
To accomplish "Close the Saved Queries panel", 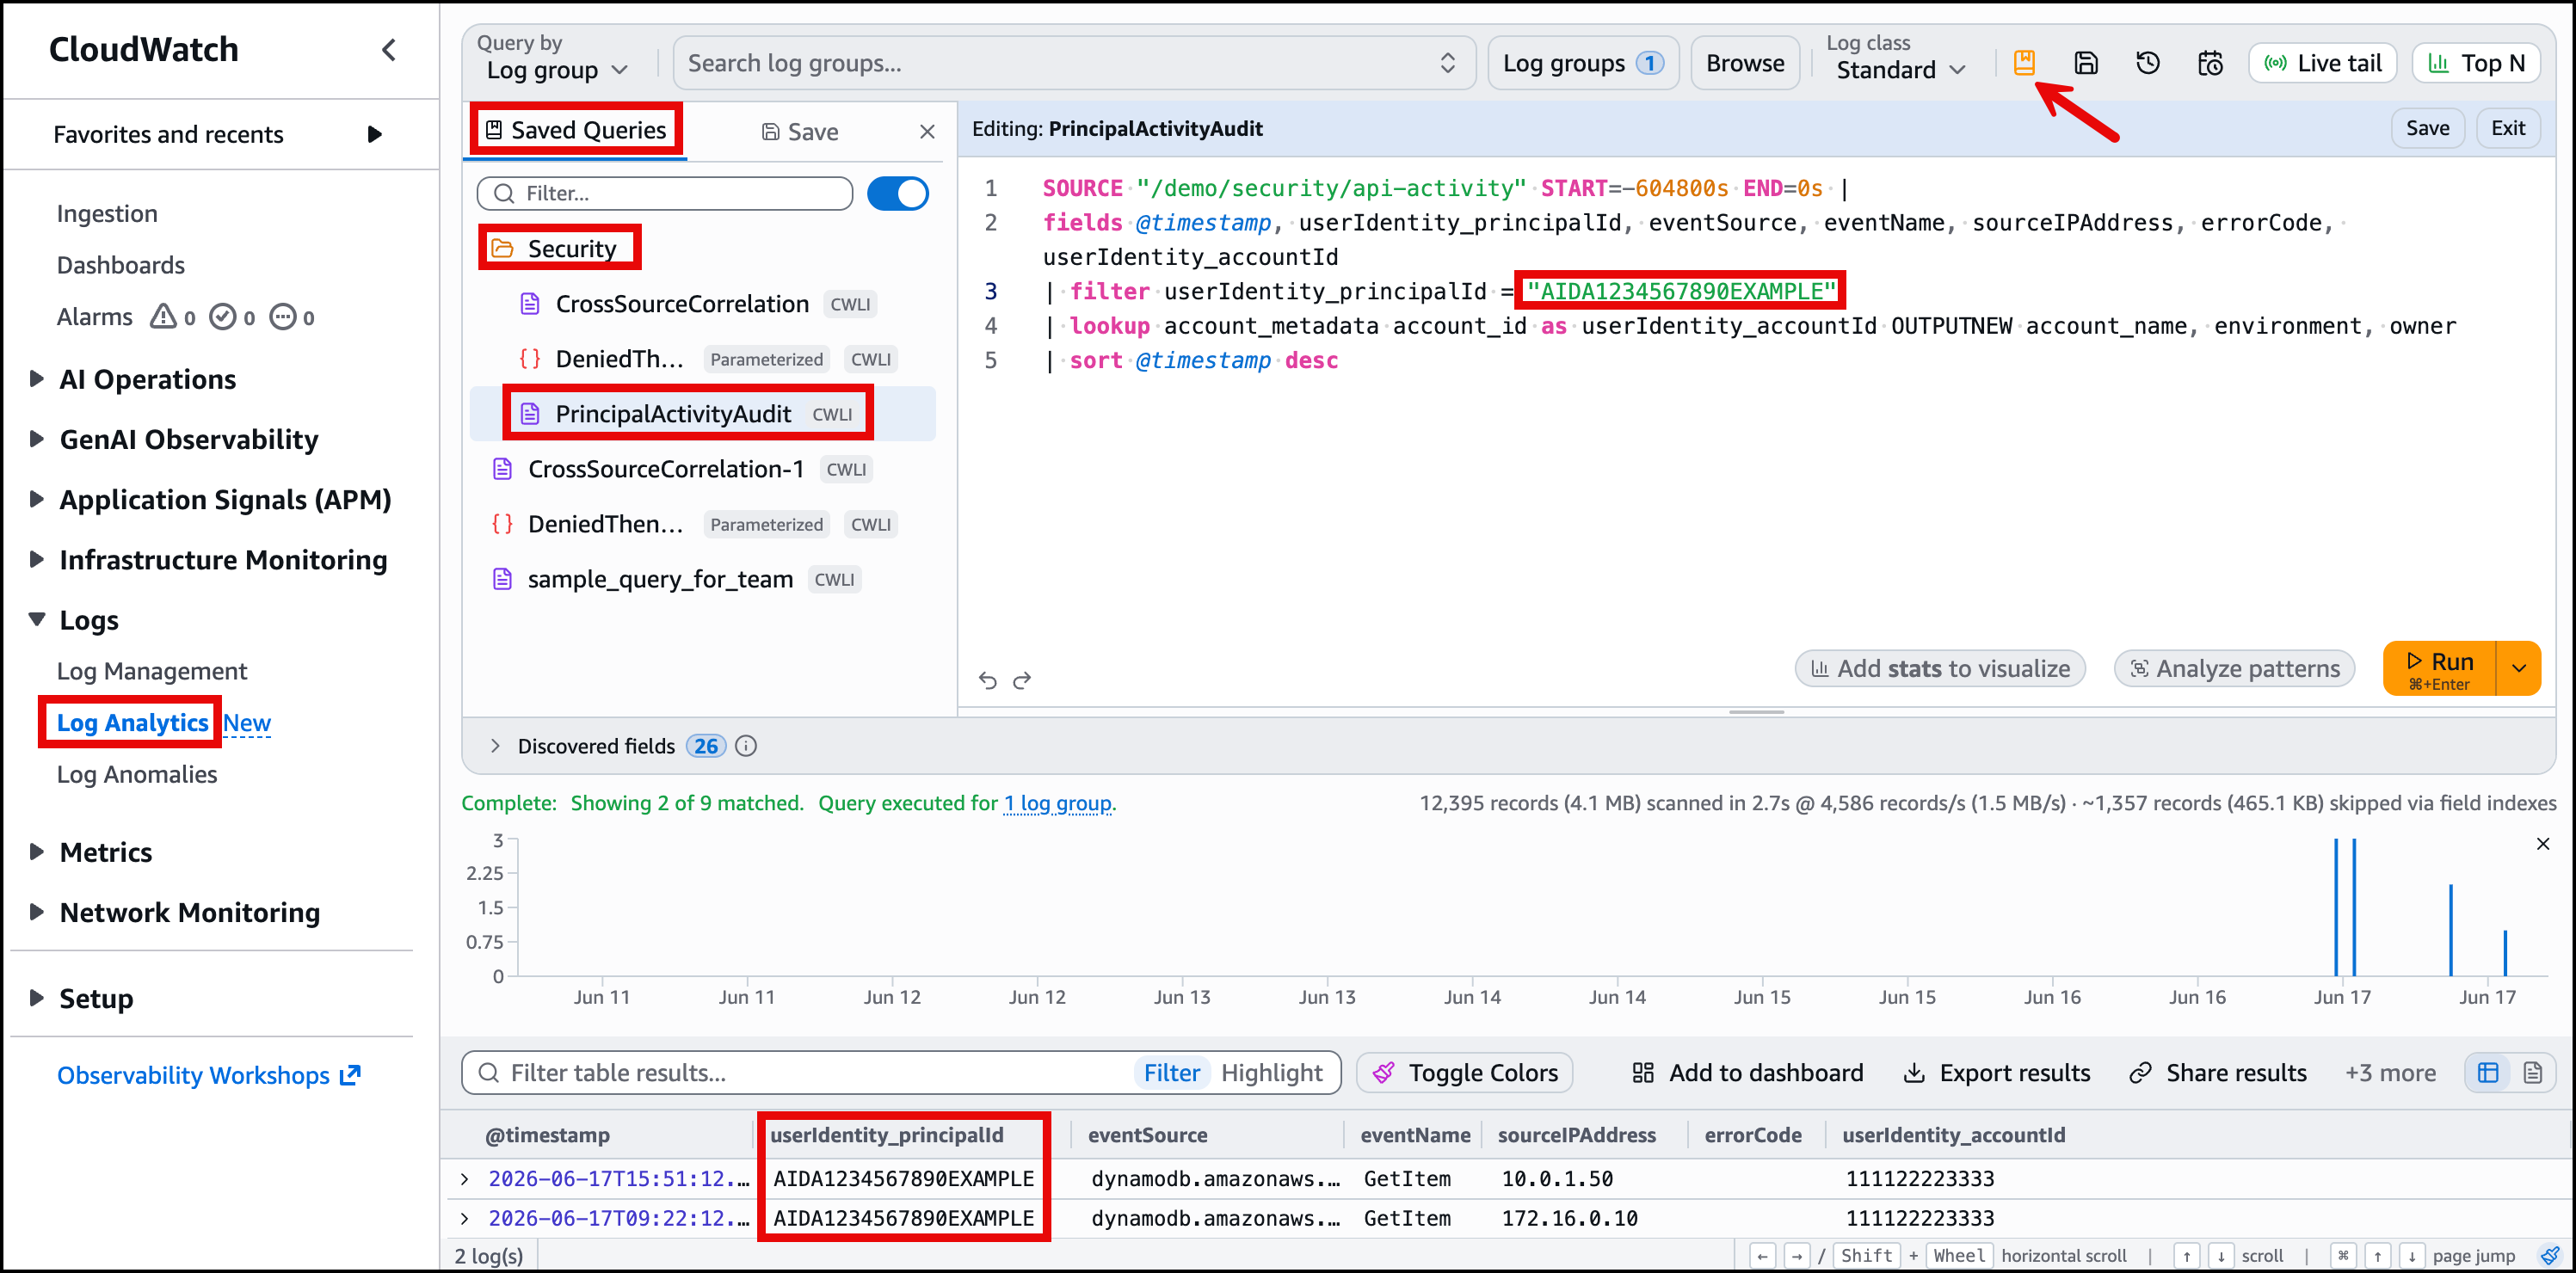I will pos(927,132).
